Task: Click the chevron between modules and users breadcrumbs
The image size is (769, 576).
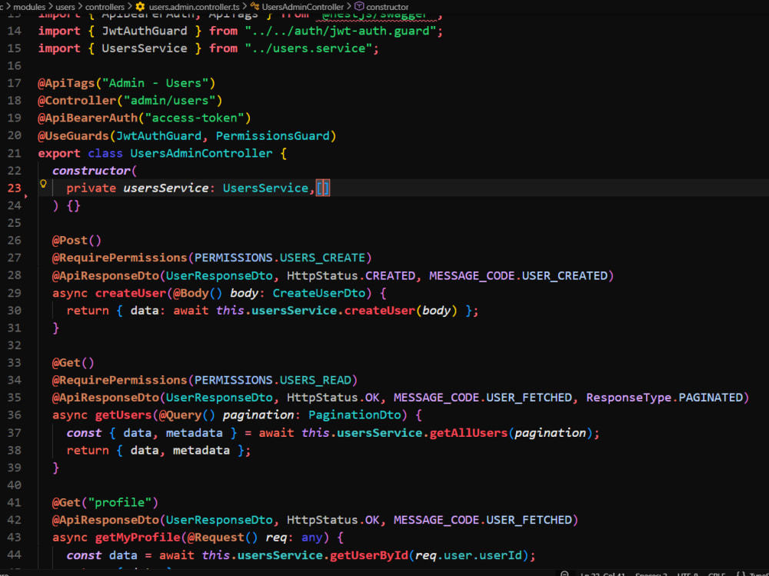Action: [x=50, y=6]
